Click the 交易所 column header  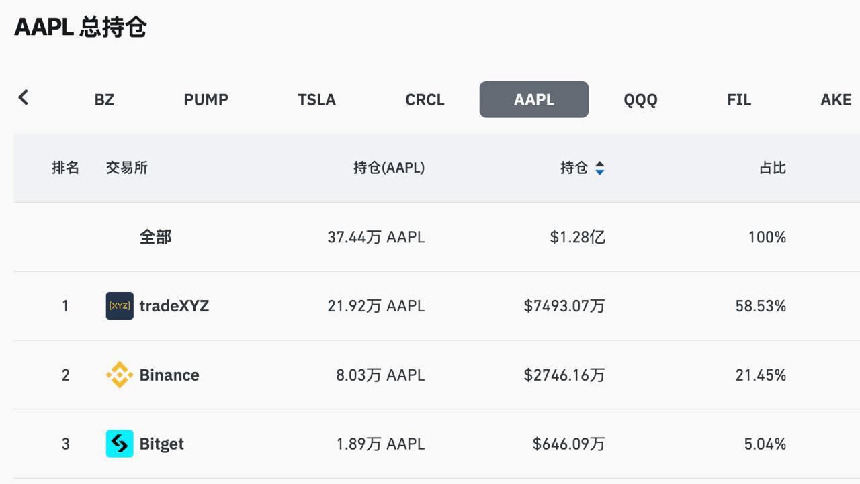(126, 168)
